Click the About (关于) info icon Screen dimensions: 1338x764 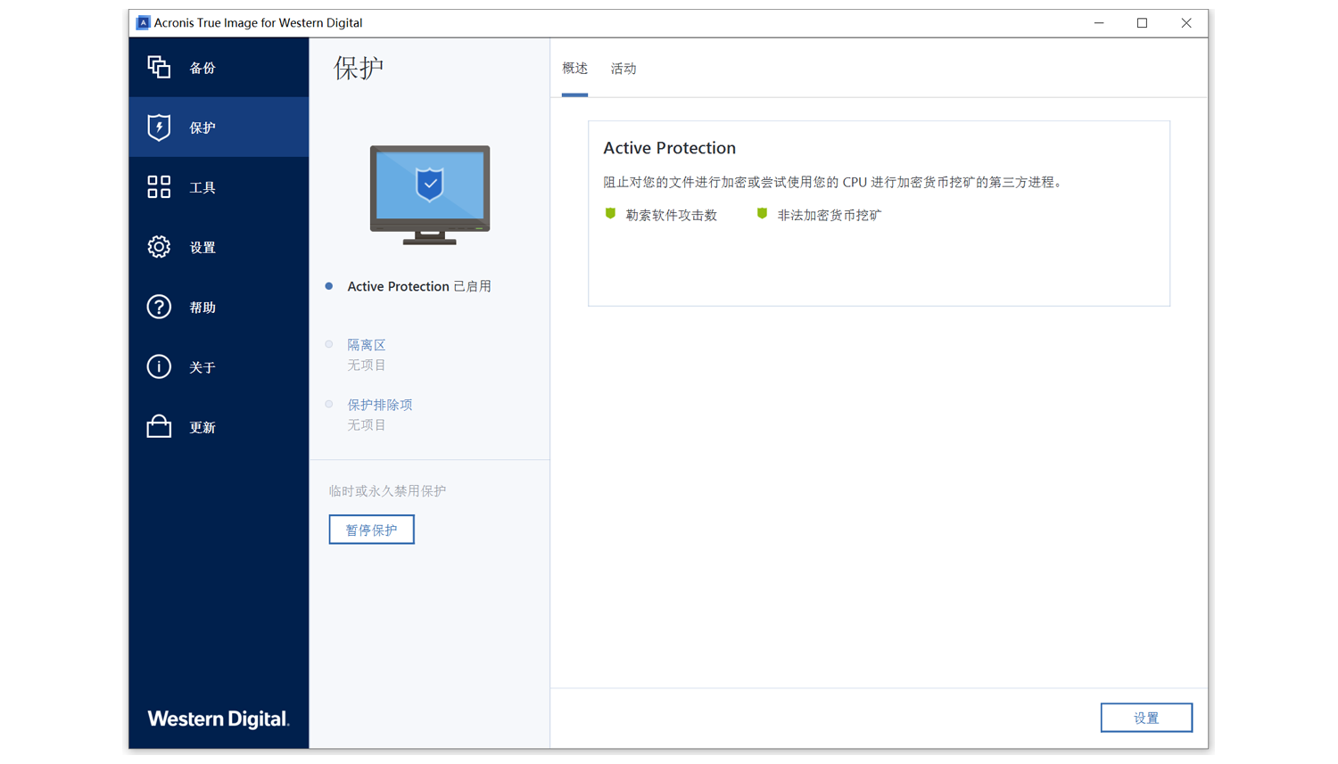(x=159, y=366)
